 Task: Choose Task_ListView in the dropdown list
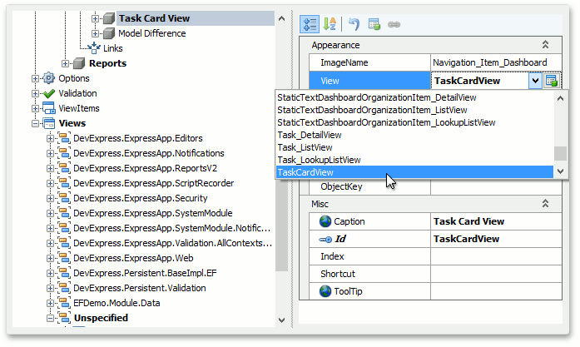(x=414, y=147)
